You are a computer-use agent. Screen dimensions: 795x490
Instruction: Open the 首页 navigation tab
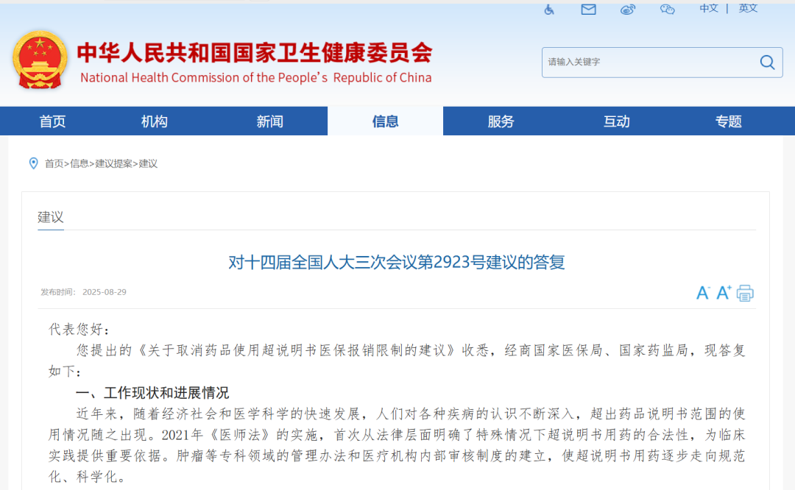tap(52, 121)
